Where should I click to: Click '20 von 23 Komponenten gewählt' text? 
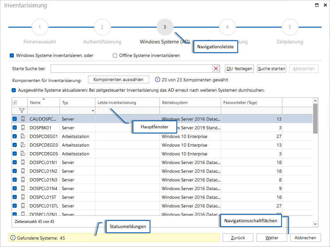click(195, 80)
